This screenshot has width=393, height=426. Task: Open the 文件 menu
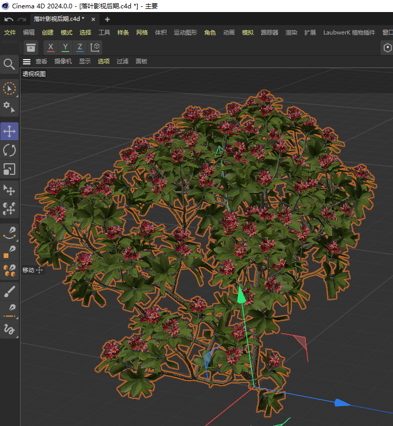pyautogui.click(x=10, y=32)
